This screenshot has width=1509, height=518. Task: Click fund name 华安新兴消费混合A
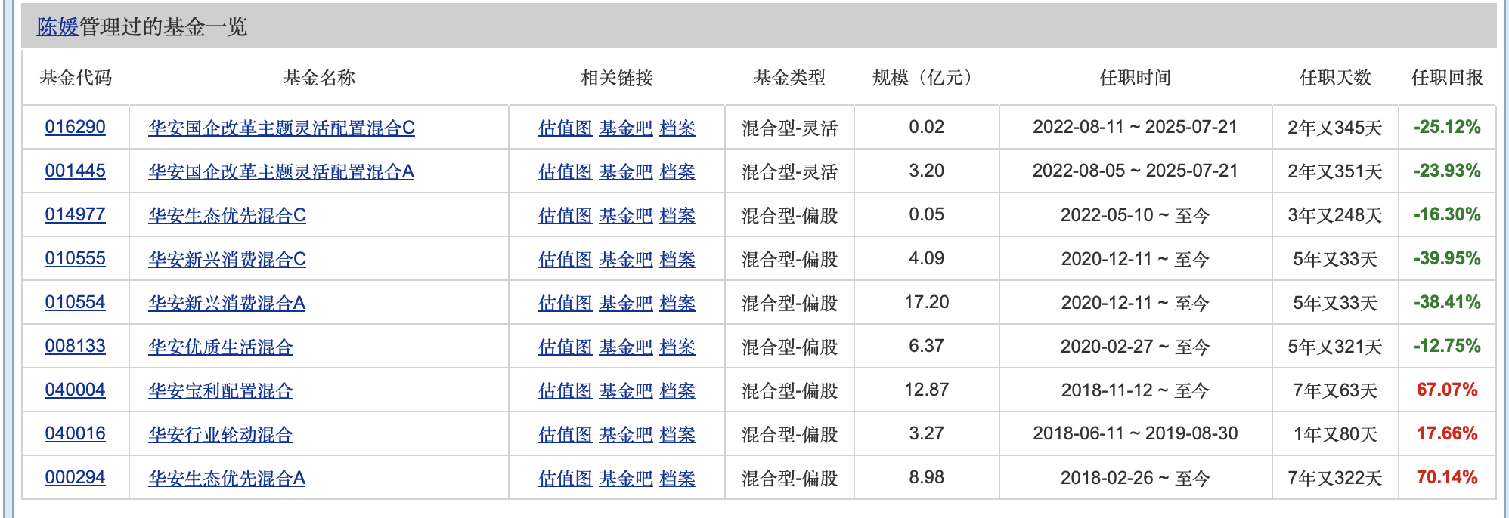227,304
